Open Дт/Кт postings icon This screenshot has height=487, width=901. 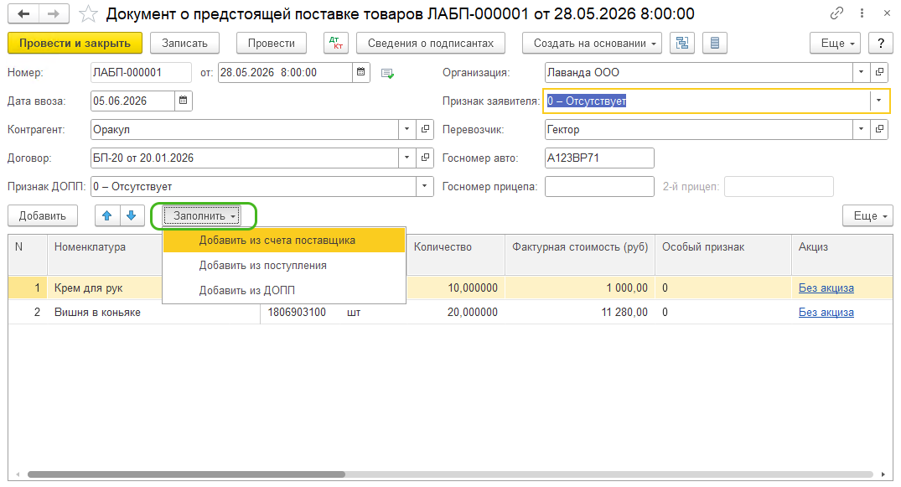(x=336, y=43)
